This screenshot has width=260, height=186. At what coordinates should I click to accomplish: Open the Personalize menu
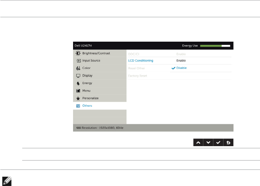click(100, 98)
